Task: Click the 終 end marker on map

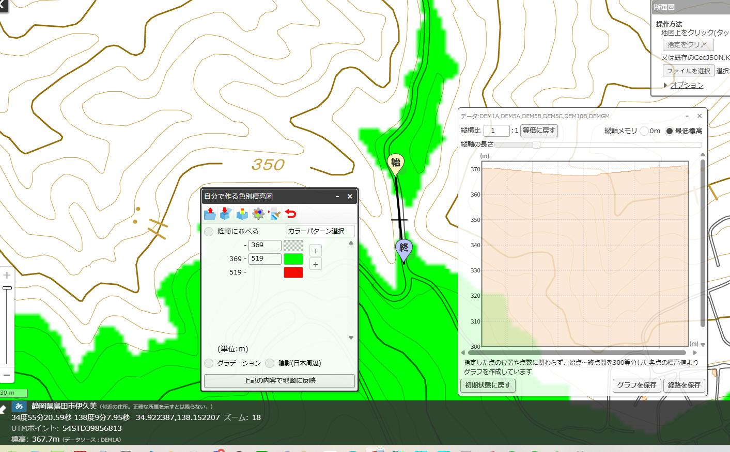Action: coord(403,249)
